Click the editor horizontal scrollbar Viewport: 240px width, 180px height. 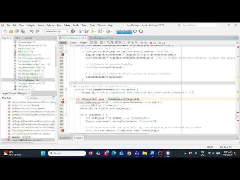click(109, 133)
